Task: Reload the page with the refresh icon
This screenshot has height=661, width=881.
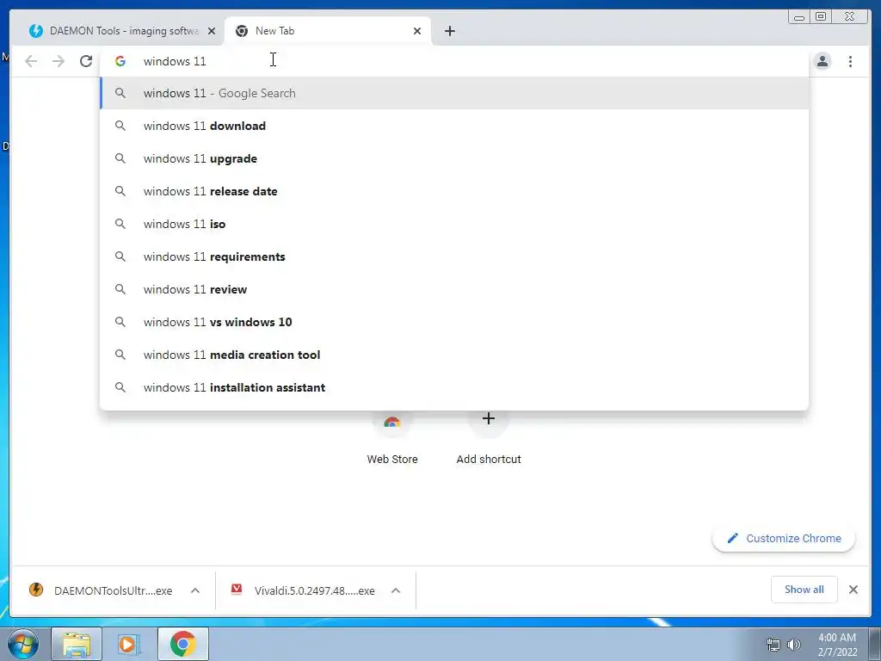Action: 86,61
